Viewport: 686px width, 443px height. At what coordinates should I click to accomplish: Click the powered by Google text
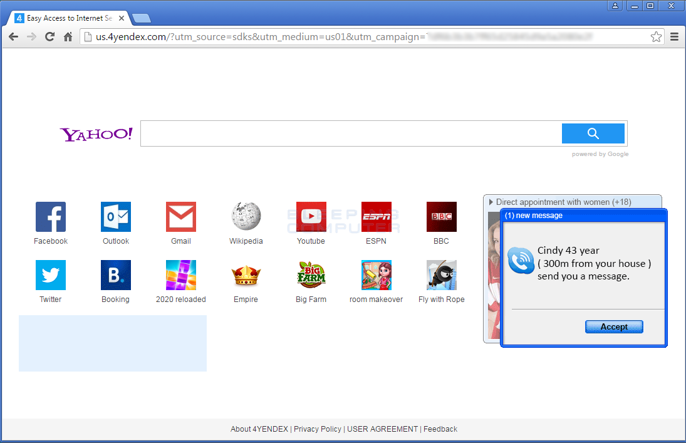point(600,154)
